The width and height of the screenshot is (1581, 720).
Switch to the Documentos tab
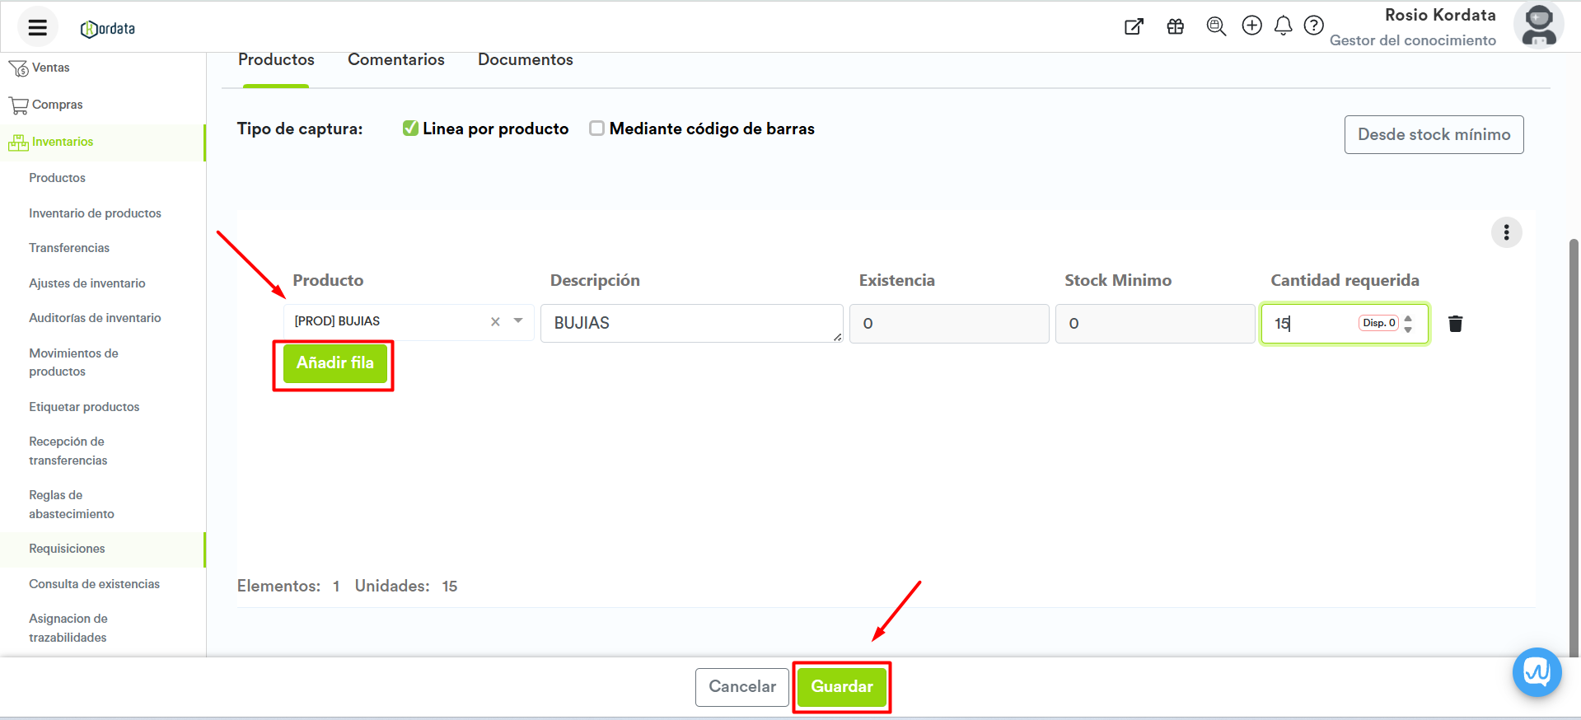pos(525,59)
